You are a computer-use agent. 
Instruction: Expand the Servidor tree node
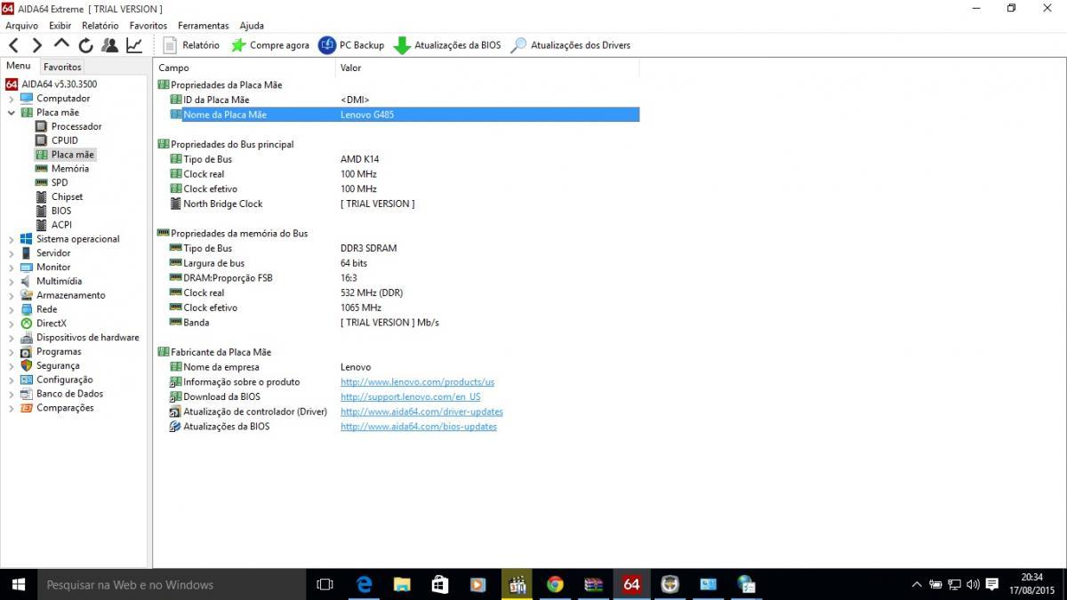pos(11,253)
